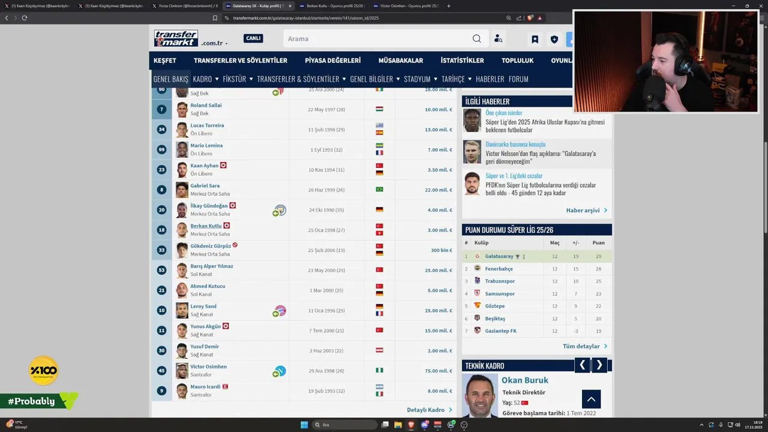Viewport: 768px width, 432px height.
Task: Click the shield icon in header
Action: click(x=554, y=39)
